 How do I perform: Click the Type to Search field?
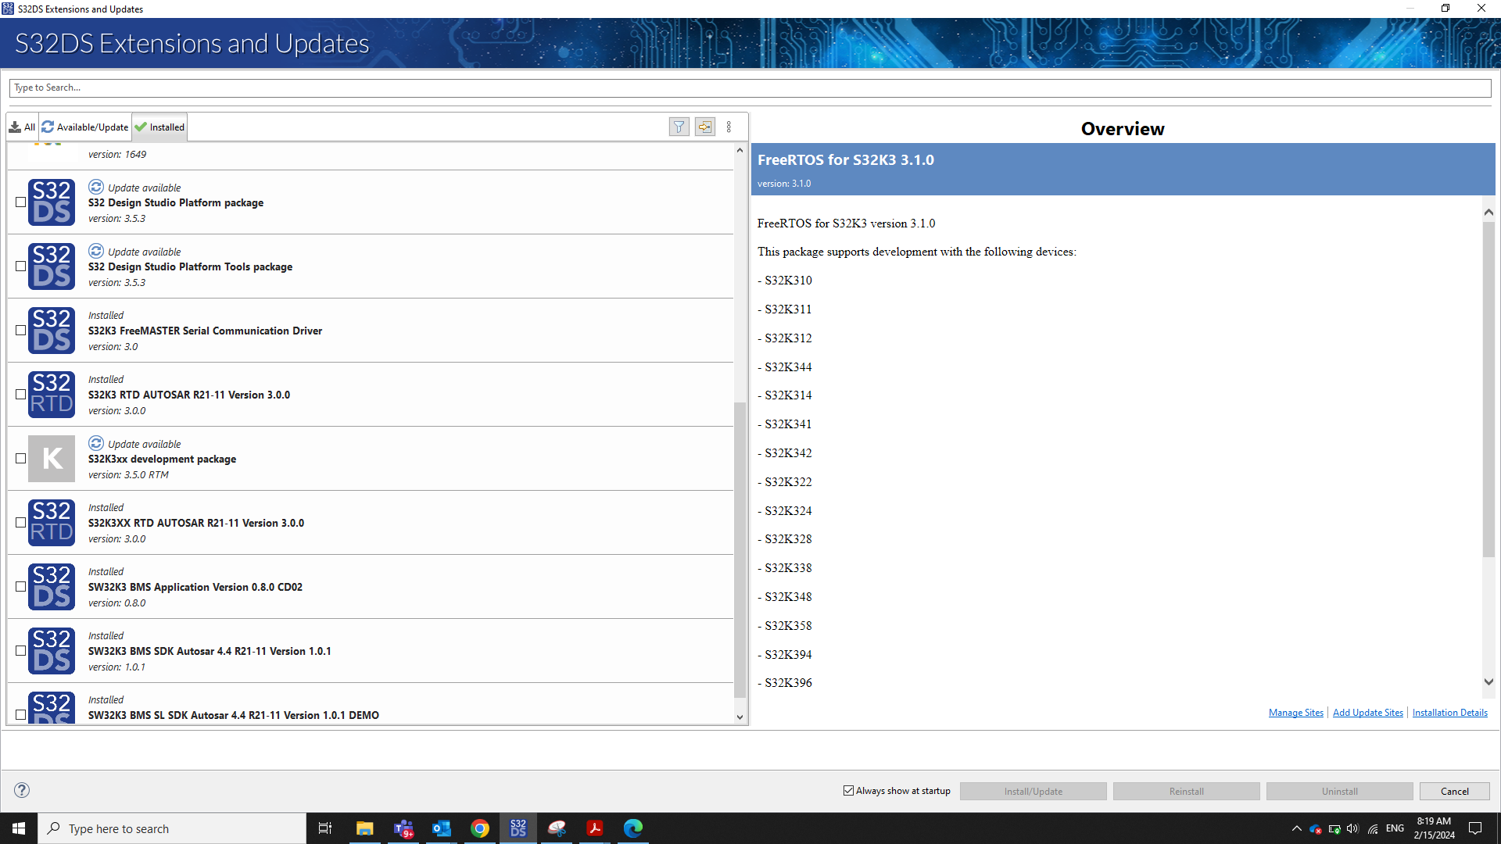click(749, 88)
